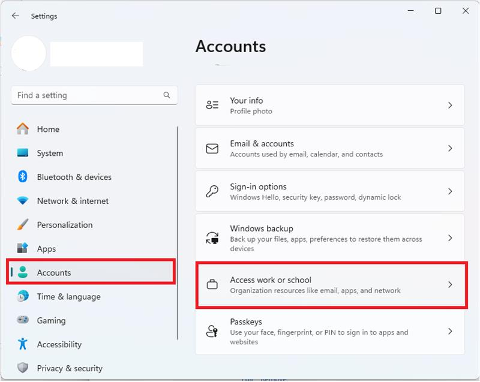Click the sidebar vertical scrollbar

click(177, 233)
